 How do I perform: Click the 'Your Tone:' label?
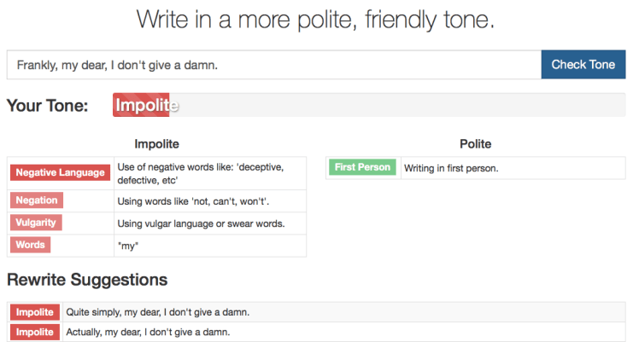pos(48,107)
